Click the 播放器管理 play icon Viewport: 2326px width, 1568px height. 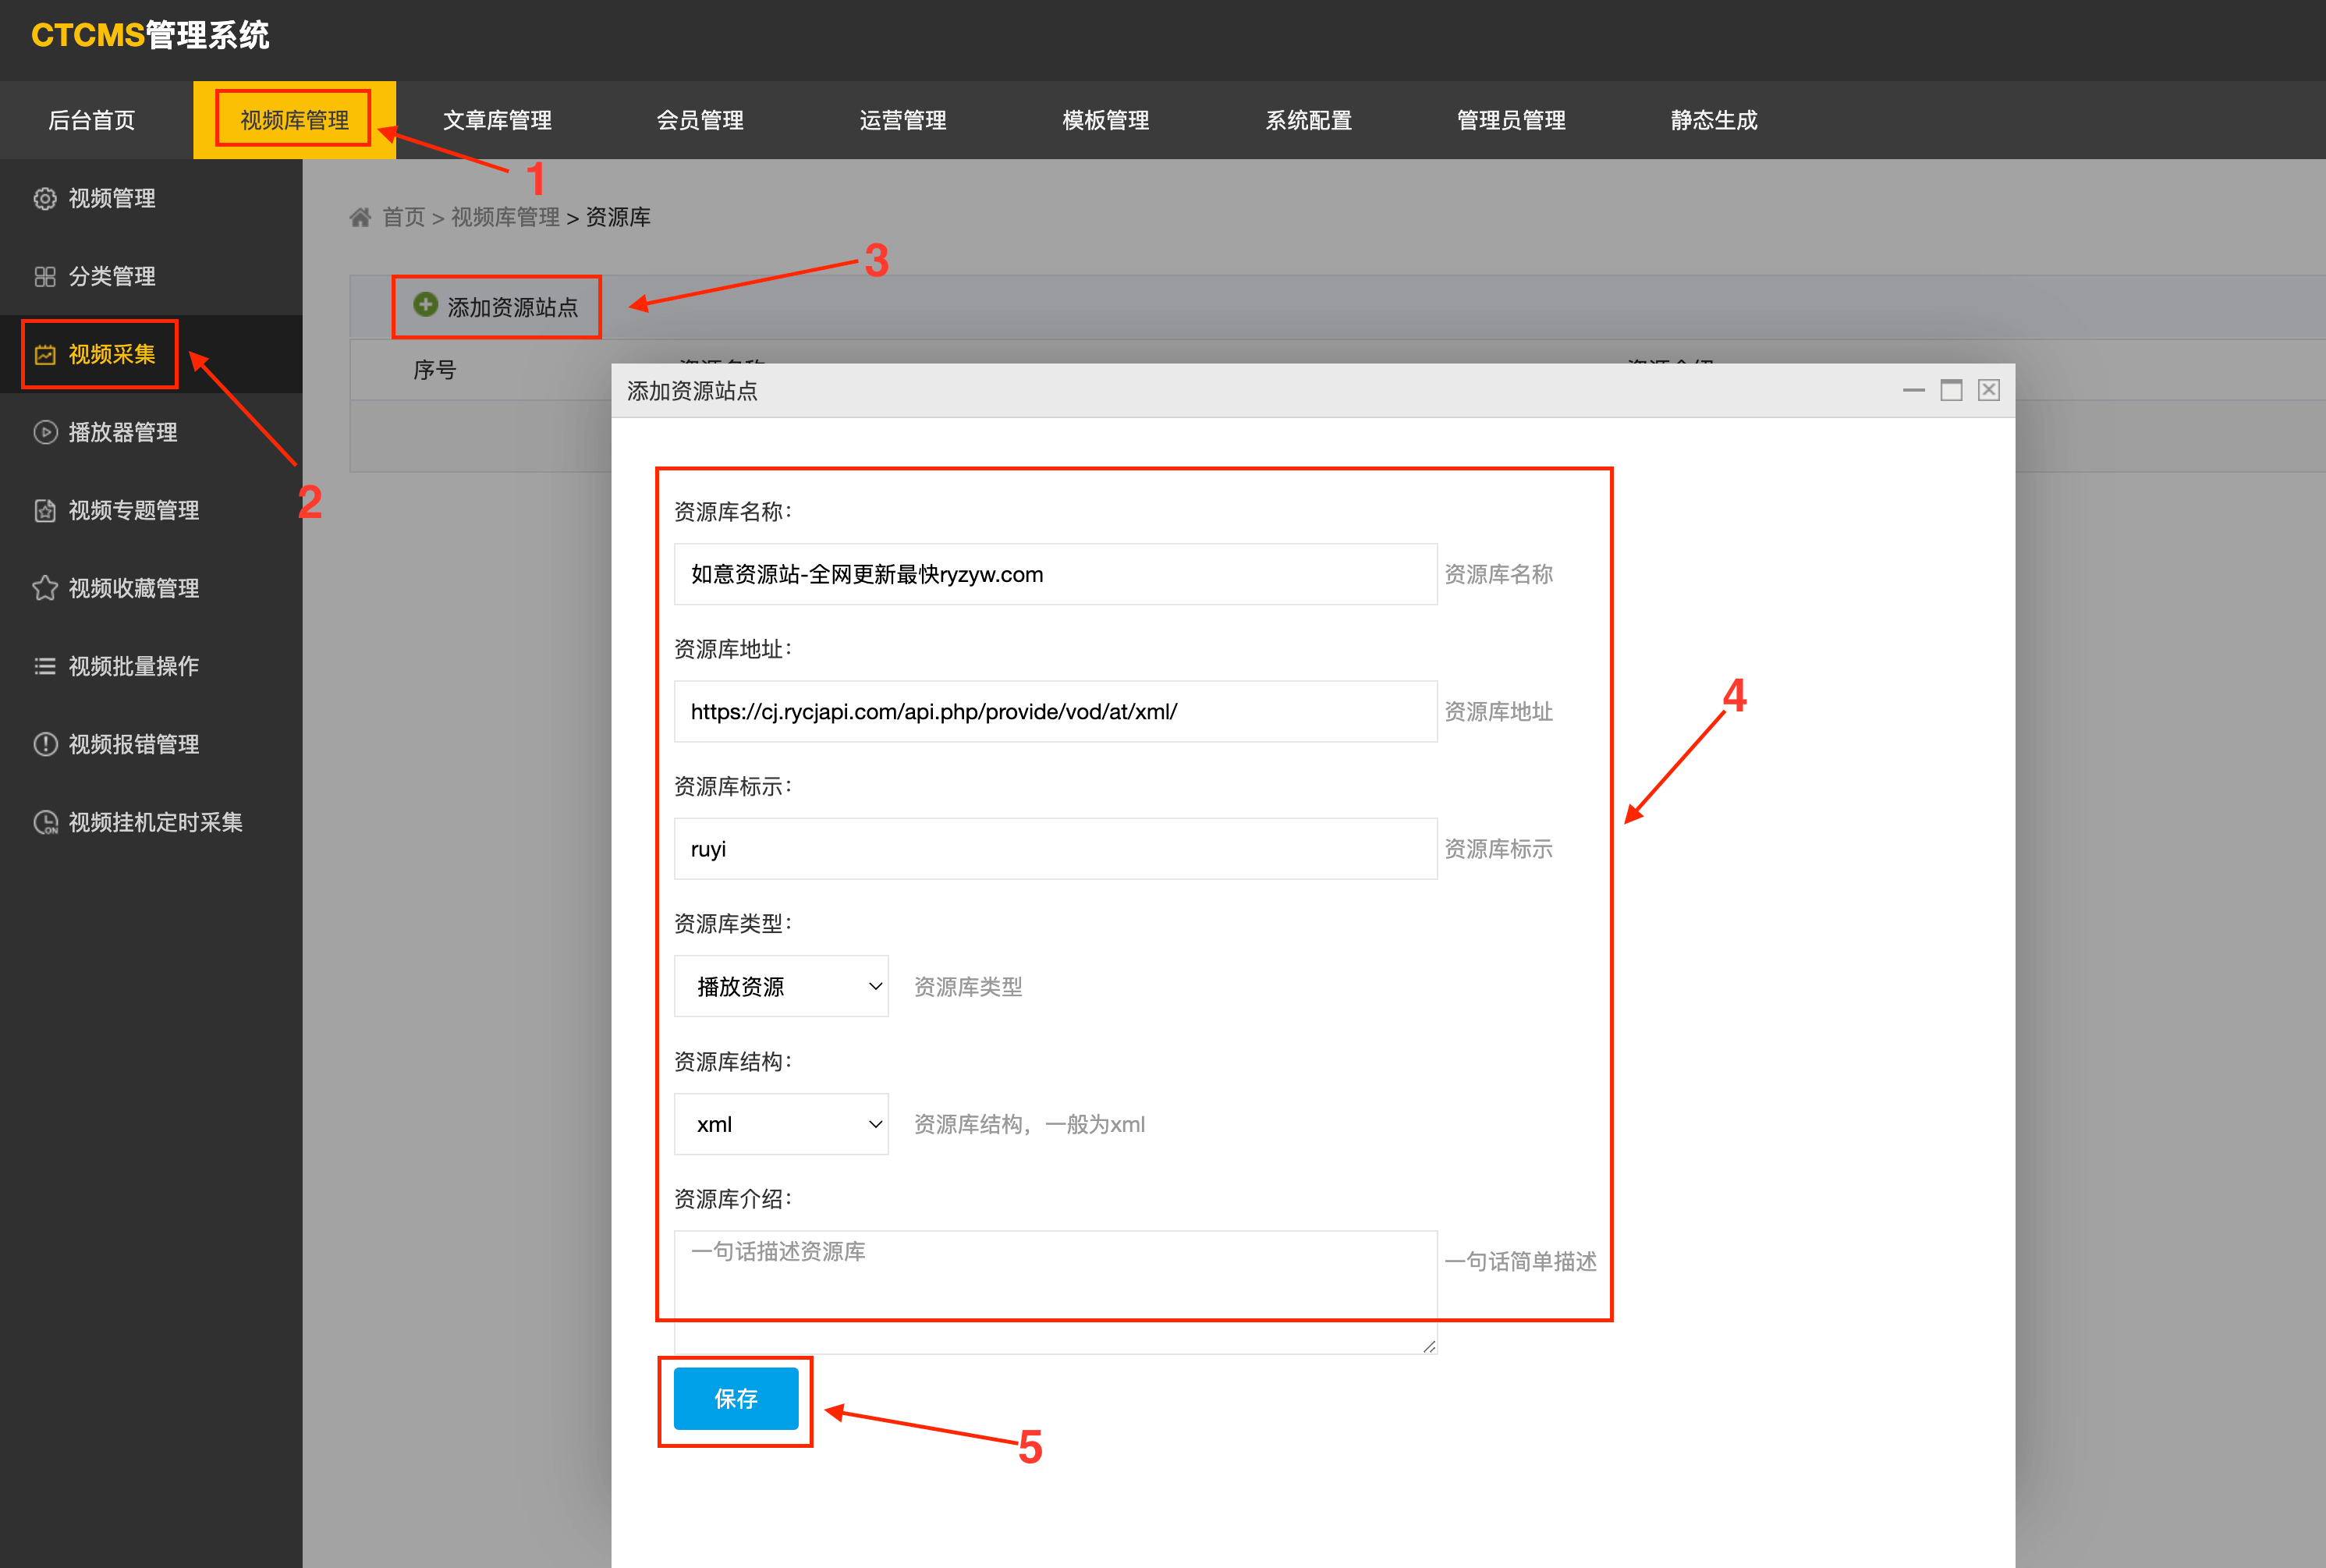pos(45,433)
